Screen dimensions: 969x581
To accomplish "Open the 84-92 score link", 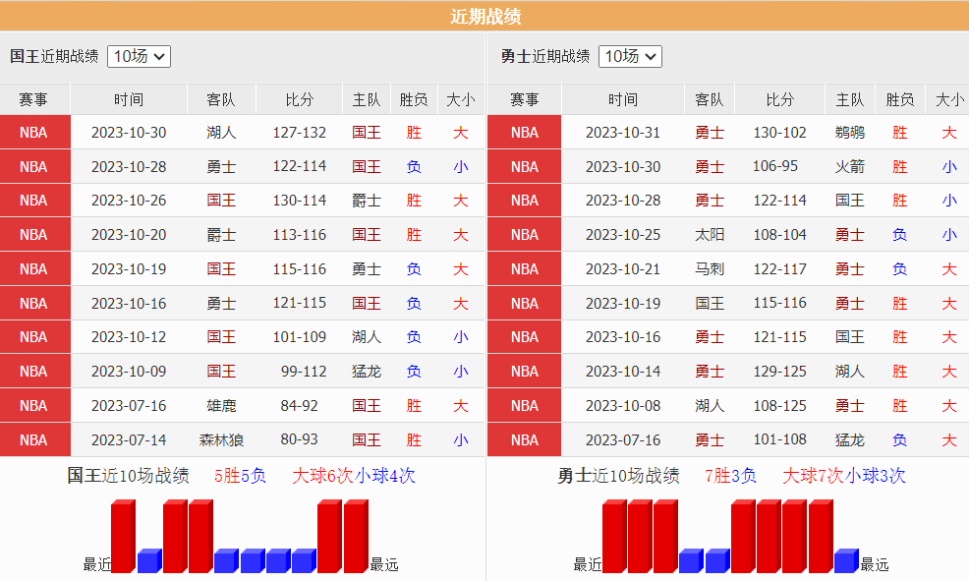I will click(299, 406).
